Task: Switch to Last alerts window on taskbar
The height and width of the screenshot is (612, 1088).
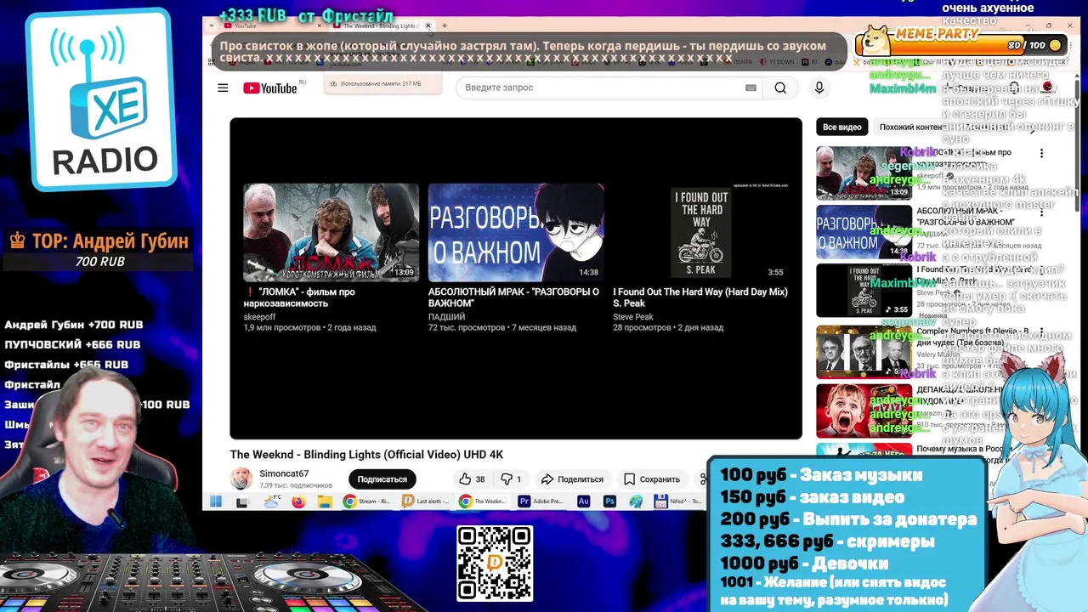Action: [426, 501]
